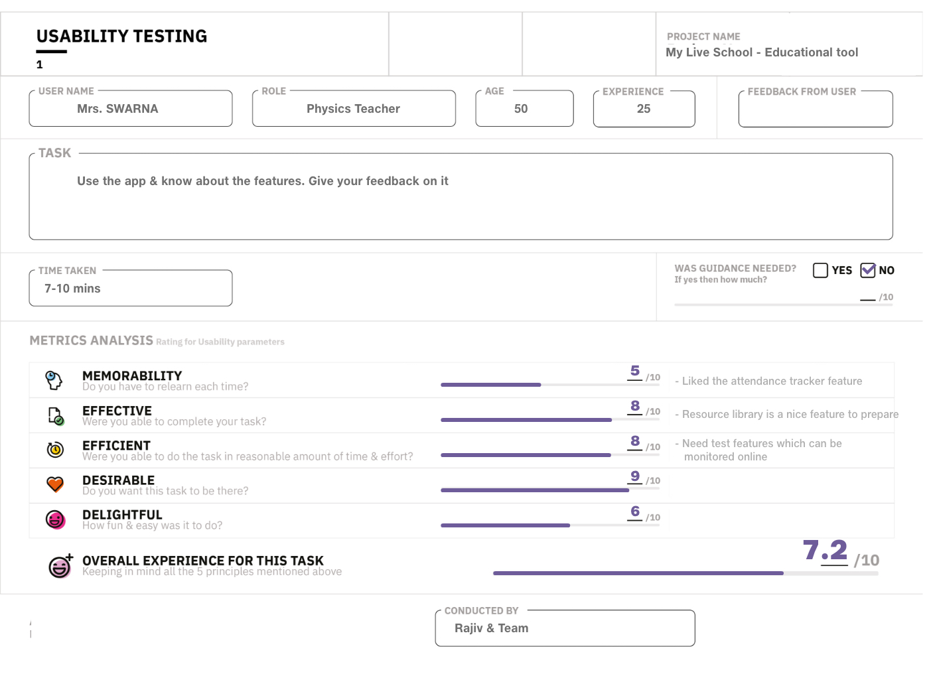Check the YES guidance checkbox
This screenshot has height=676, width=933.
click(x=820, y=270)
